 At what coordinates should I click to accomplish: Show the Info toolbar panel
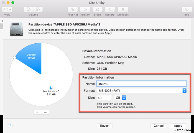pyautogui.click(x=187, y=9)
